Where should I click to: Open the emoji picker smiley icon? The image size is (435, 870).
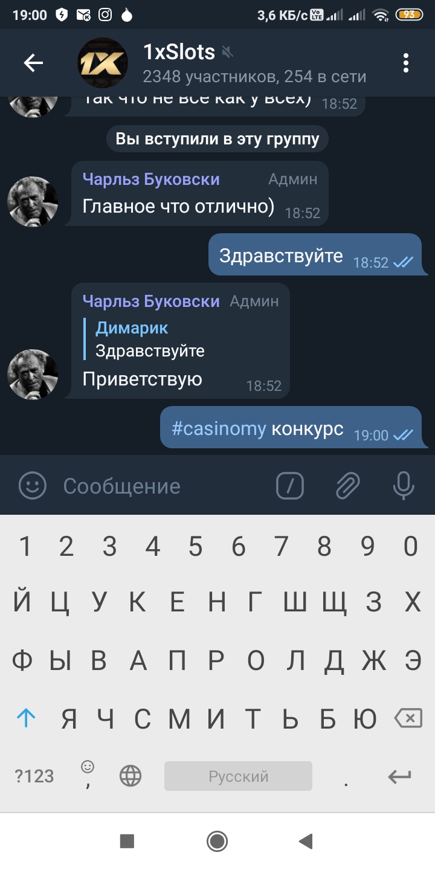pos(33,485)
